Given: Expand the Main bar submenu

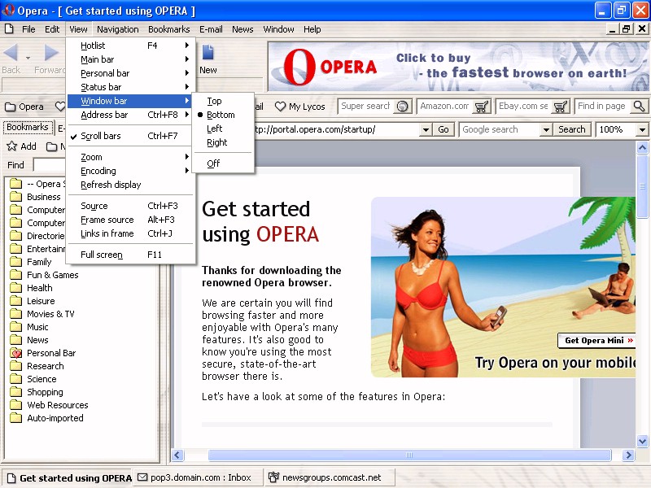Looking at the screenshot, I should pos(131,59).
